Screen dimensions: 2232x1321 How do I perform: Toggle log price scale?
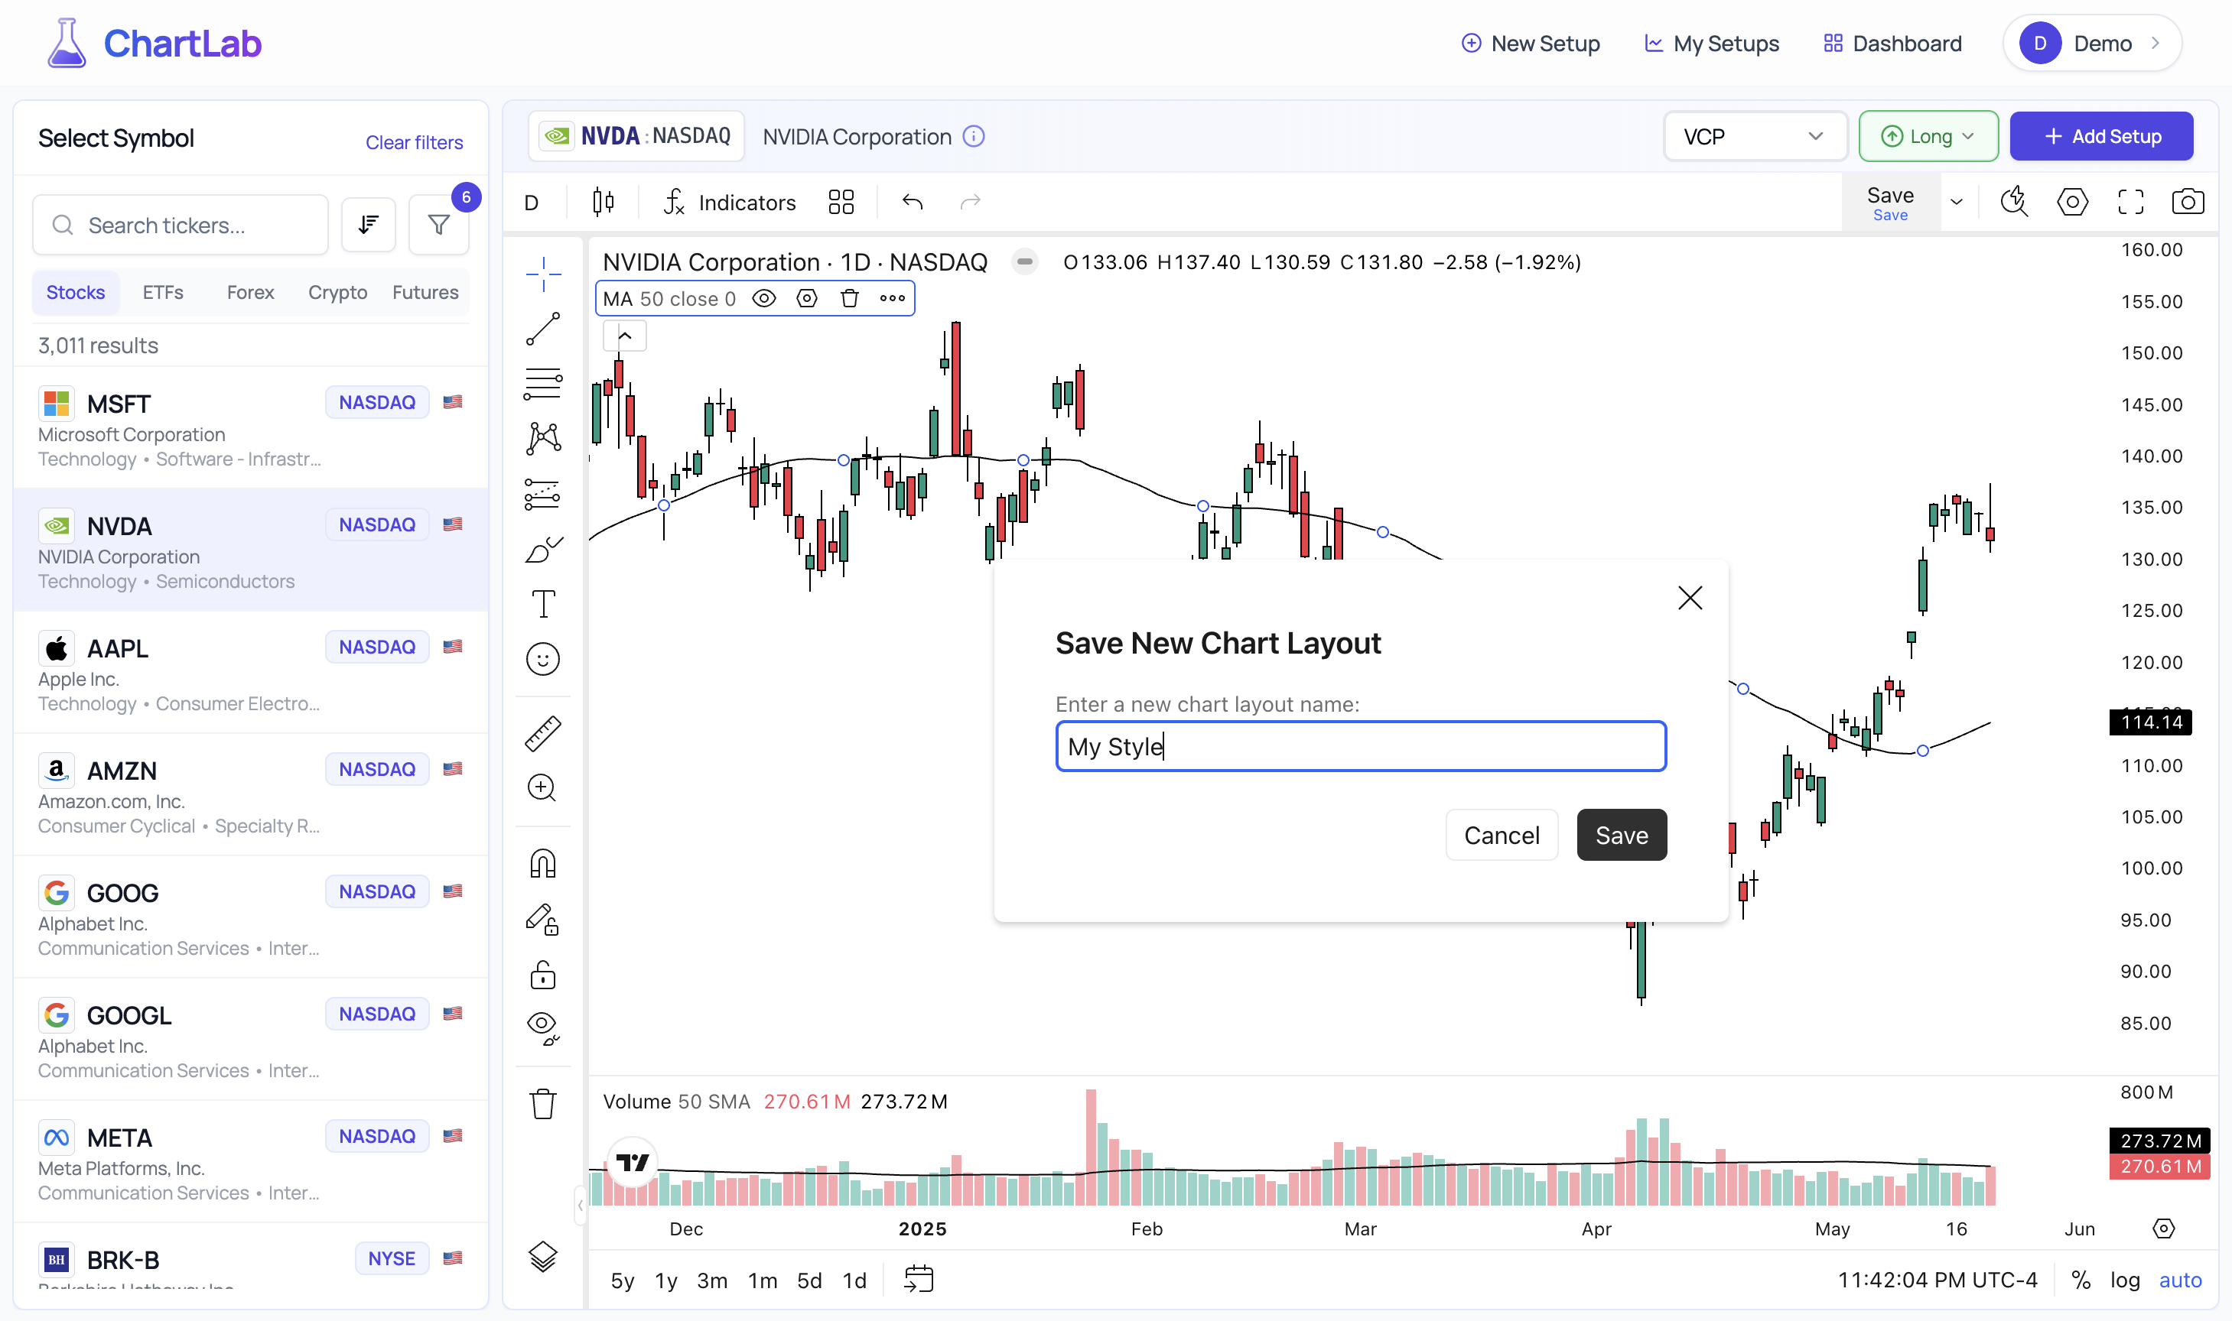click(x=2124, y=1280)
